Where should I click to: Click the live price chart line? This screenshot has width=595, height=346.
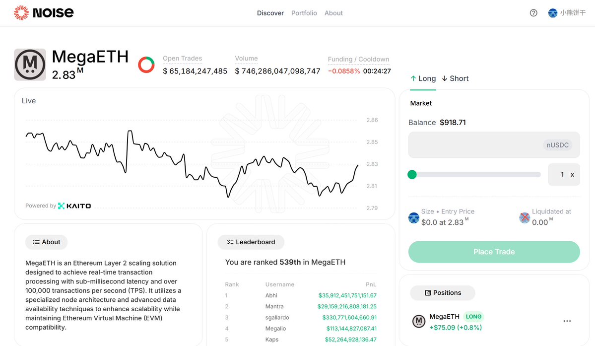pos(192,163)
